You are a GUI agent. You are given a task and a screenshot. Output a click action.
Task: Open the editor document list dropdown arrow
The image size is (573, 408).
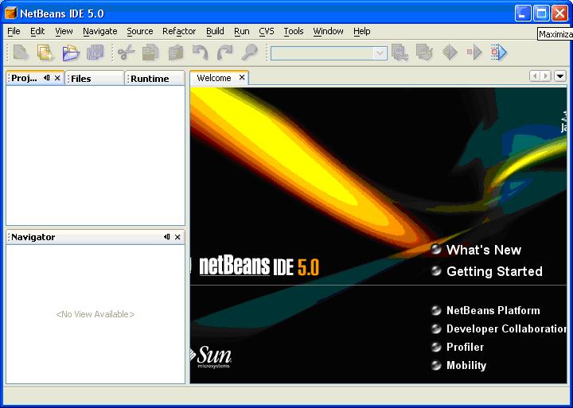560,76
